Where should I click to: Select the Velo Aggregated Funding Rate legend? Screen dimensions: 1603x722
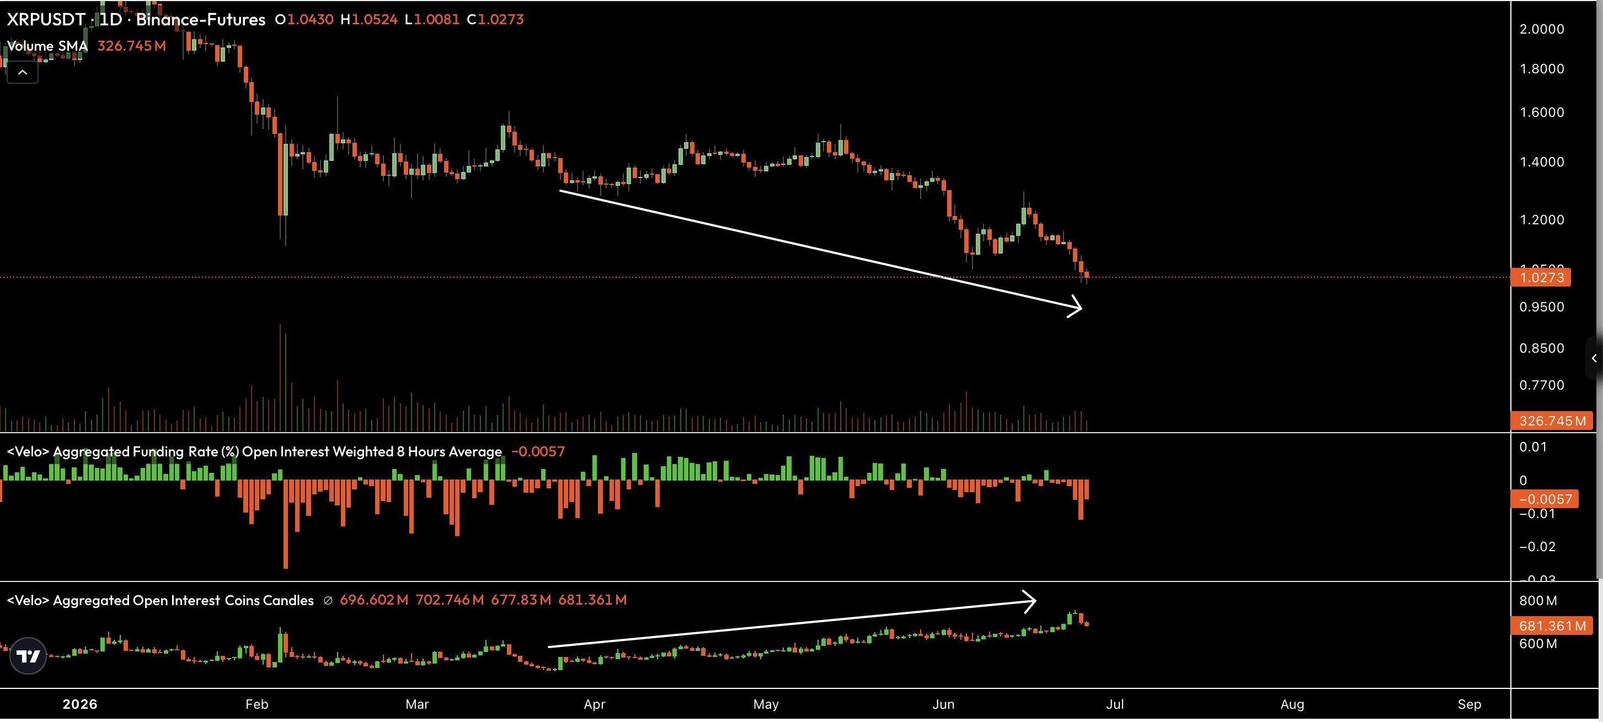tap(254, 451)
